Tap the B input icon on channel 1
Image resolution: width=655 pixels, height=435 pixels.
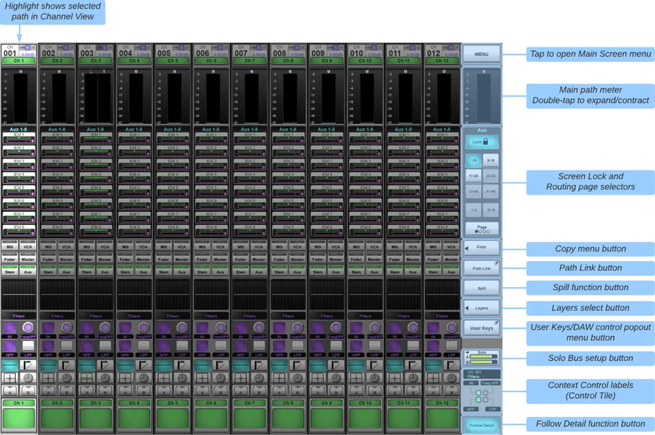29,390
